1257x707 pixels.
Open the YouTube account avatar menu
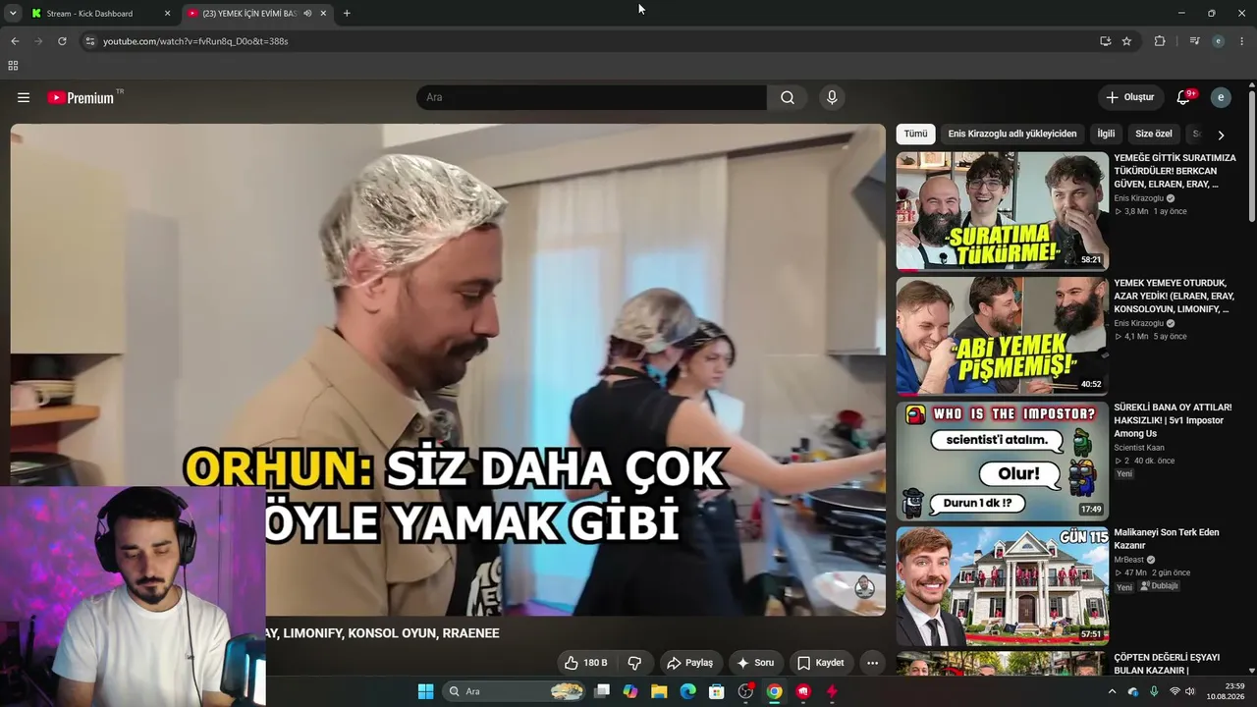pyautogui.click(x=1221, y=97)
